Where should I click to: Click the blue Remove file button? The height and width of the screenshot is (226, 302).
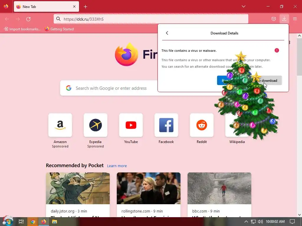tap(224, 80)
